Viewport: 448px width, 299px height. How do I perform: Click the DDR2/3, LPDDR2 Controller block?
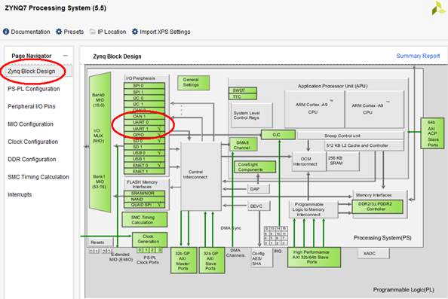tap(377, 206)
